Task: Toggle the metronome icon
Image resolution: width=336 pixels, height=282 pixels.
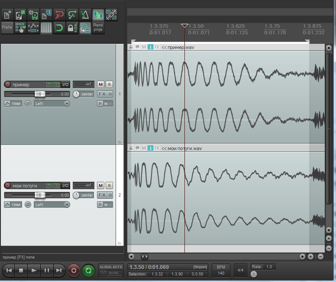Action: [85, 15]
